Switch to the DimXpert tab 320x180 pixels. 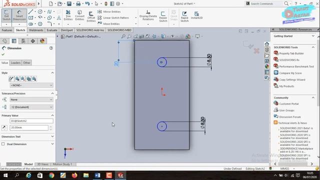point(66,30)
